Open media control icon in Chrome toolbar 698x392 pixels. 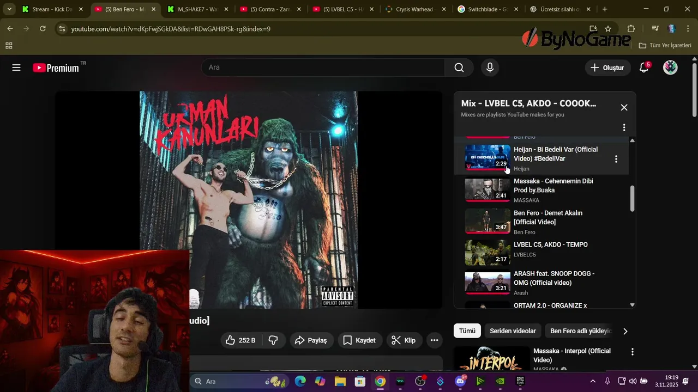pos(655,29)
